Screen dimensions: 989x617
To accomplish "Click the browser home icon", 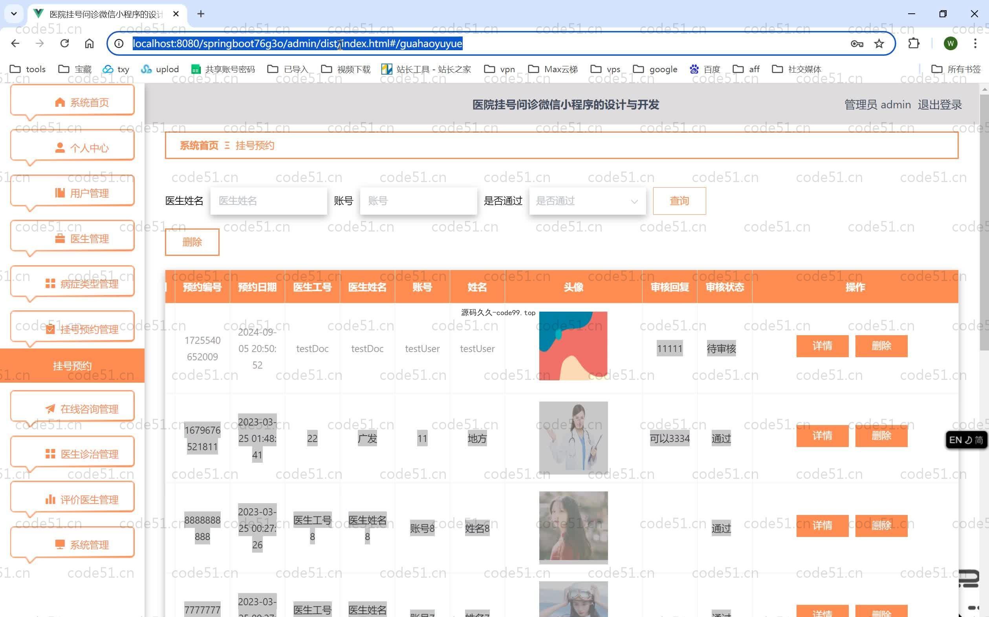I will [x=89, y=43].
